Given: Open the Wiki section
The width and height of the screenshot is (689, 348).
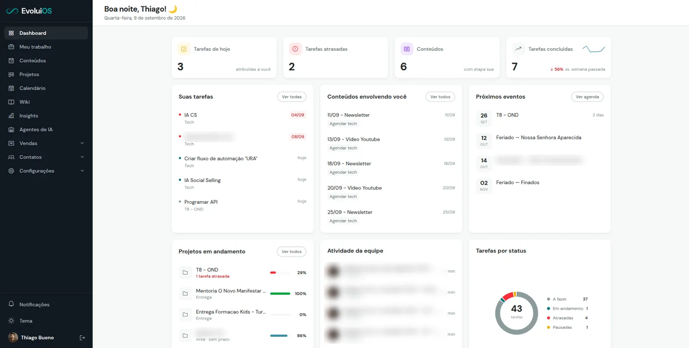Looking at the screenshot, I should [x=46, y=102].
